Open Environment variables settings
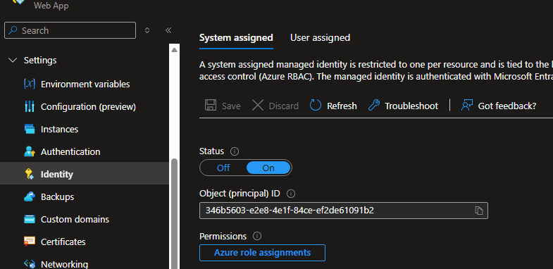The height and width of the screenshot is (269, 553). click(85, 85)
